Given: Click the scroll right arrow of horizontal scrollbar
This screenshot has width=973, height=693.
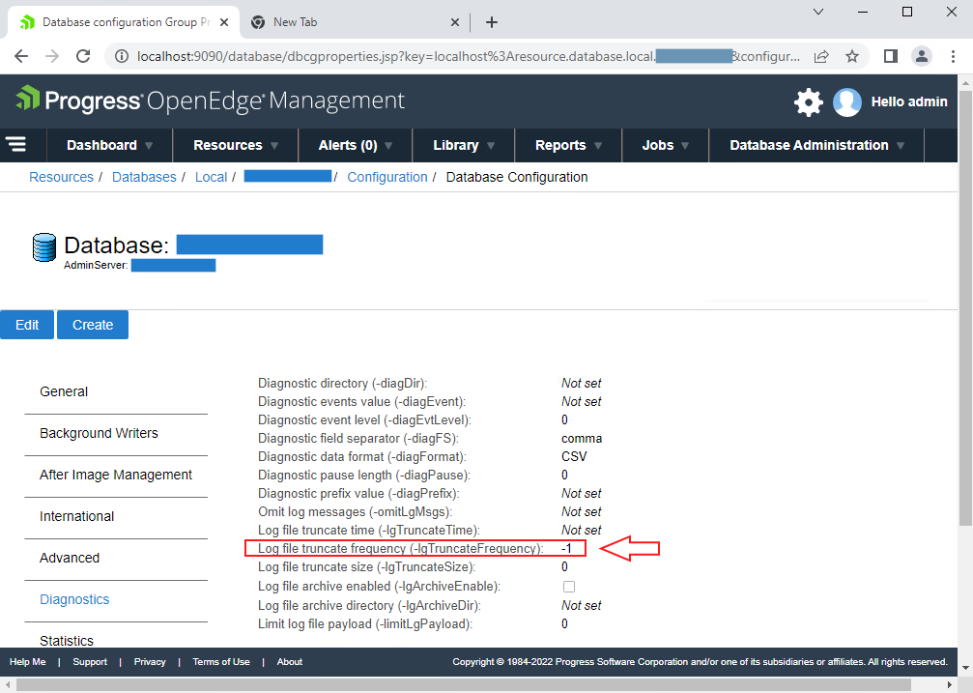Looking at the screenshot, I should pyautogui.click(x=950, y=685).
